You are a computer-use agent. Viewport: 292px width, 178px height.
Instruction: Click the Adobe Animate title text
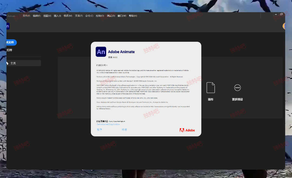121,52
